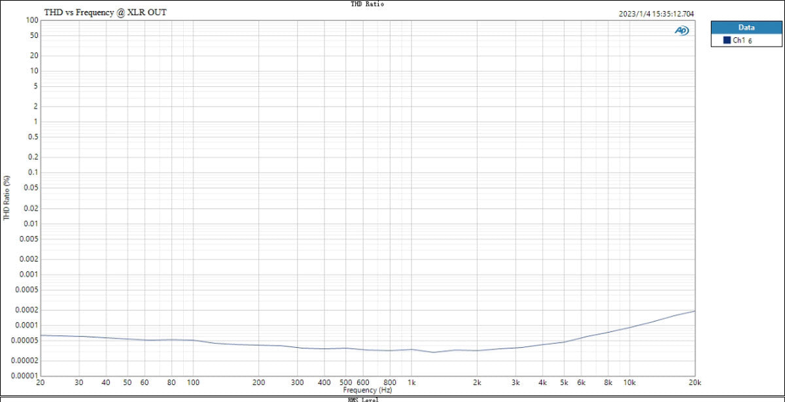Viewport: 785px width, 402px height.
Task: Click the AP Audio Precision logo
Action: pyautogui.click(x=682, y=31)
